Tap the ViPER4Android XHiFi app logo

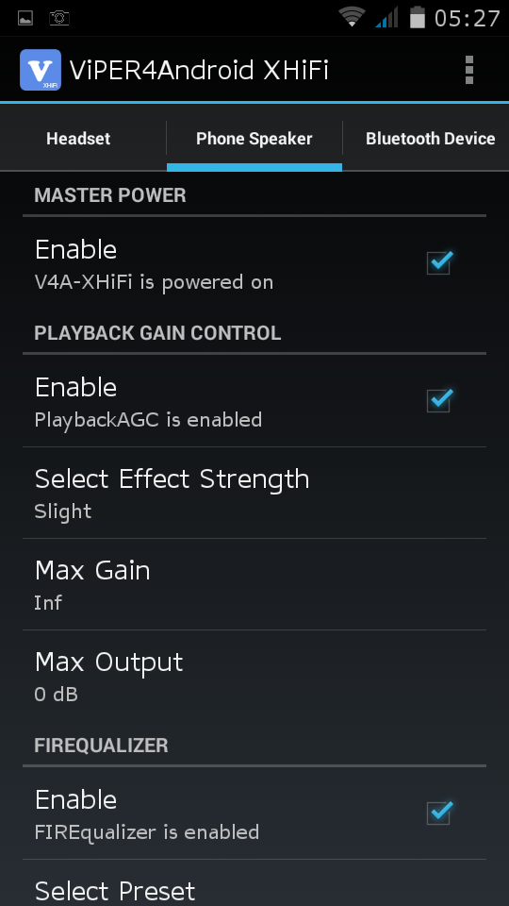(x=41, y=70)
